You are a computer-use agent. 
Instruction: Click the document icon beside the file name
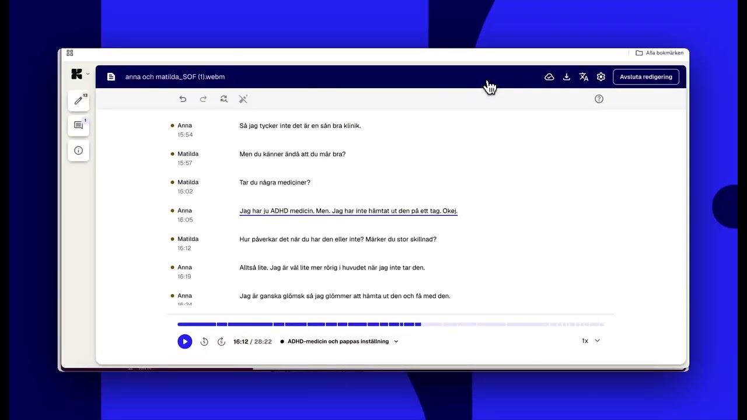111,77
